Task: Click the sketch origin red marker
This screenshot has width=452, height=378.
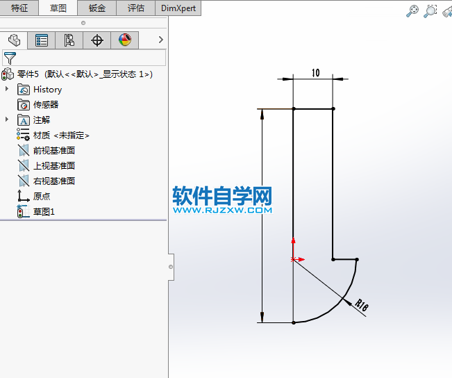Action: tap(293, 259)
